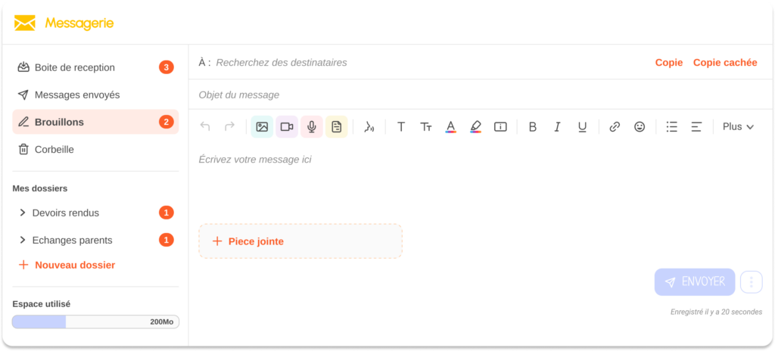Image resolution: width=775 pixels, height=351 pixels.
Task: Open the text color tool
Action: click(451, 127)
